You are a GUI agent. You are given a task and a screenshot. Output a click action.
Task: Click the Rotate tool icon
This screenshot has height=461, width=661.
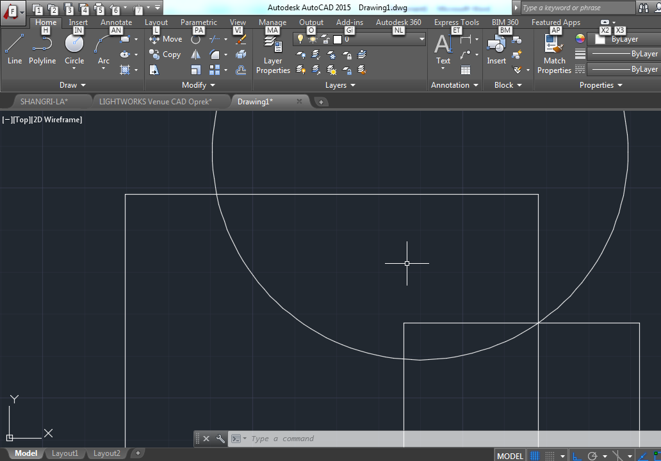[x=195, y=40]
